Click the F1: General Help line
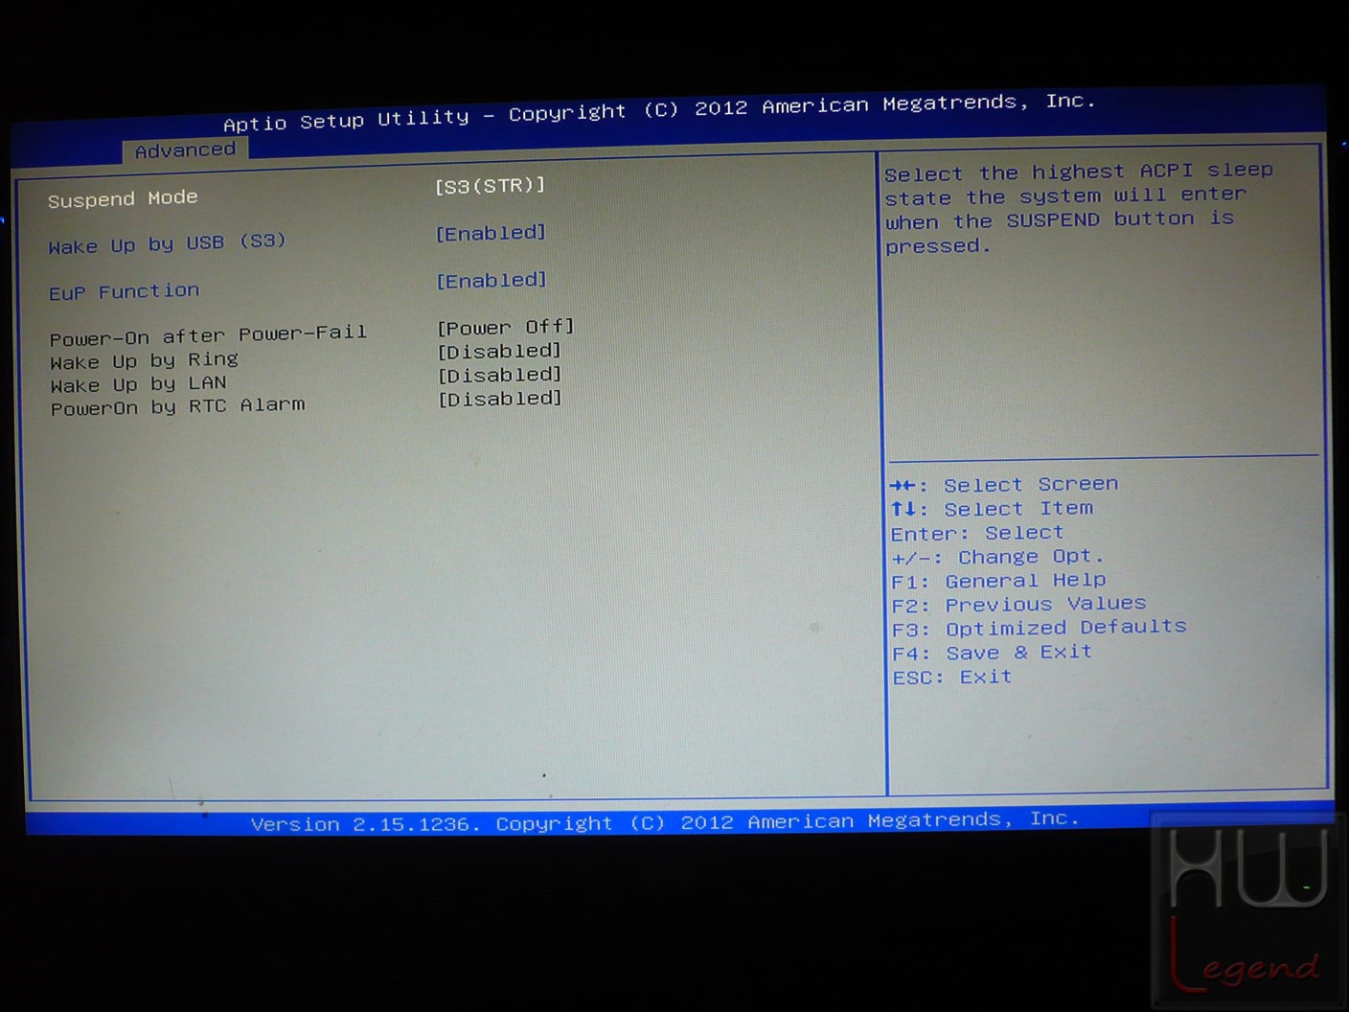The image size is (1349, 1012). click(998, 581)
